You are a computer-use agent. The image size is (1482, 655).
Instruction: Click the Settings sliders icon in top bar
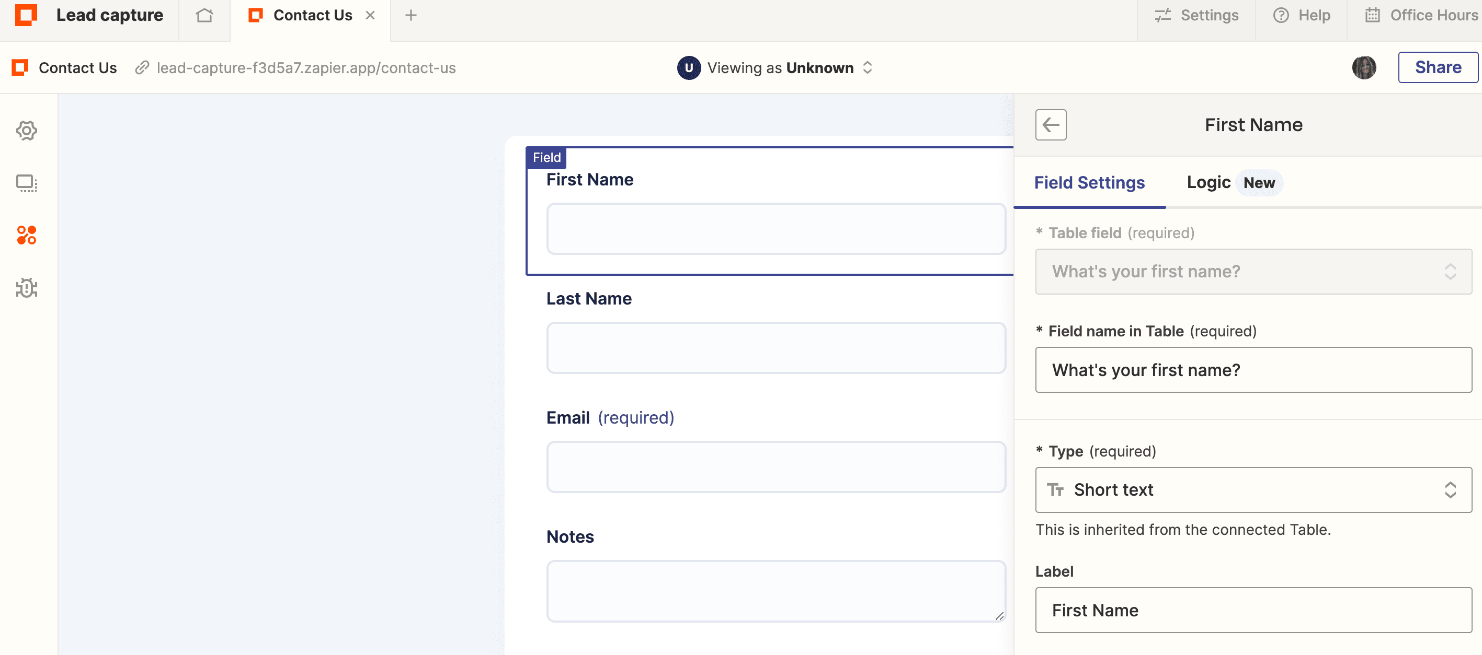[x=1162, y=16]
